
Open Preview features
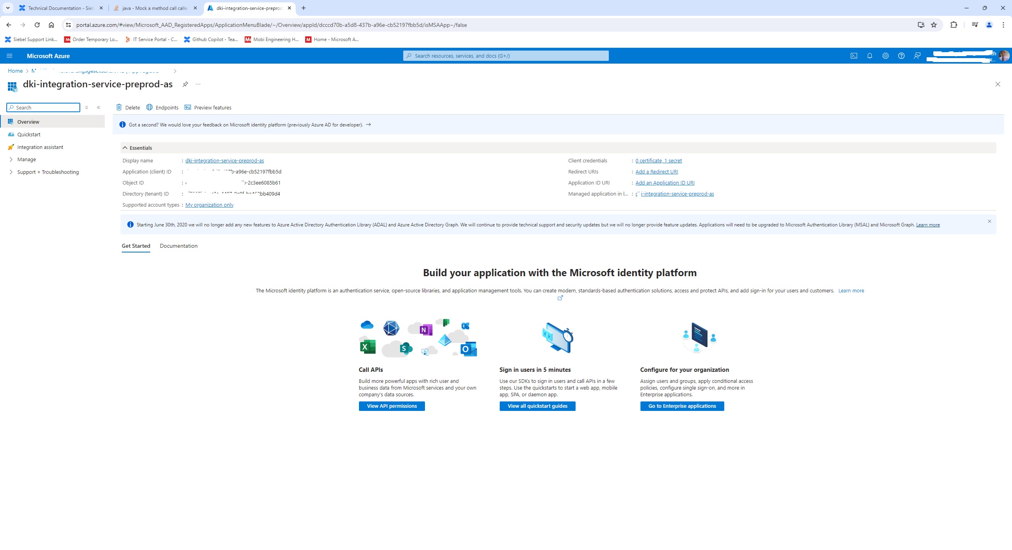pos(208,107)
